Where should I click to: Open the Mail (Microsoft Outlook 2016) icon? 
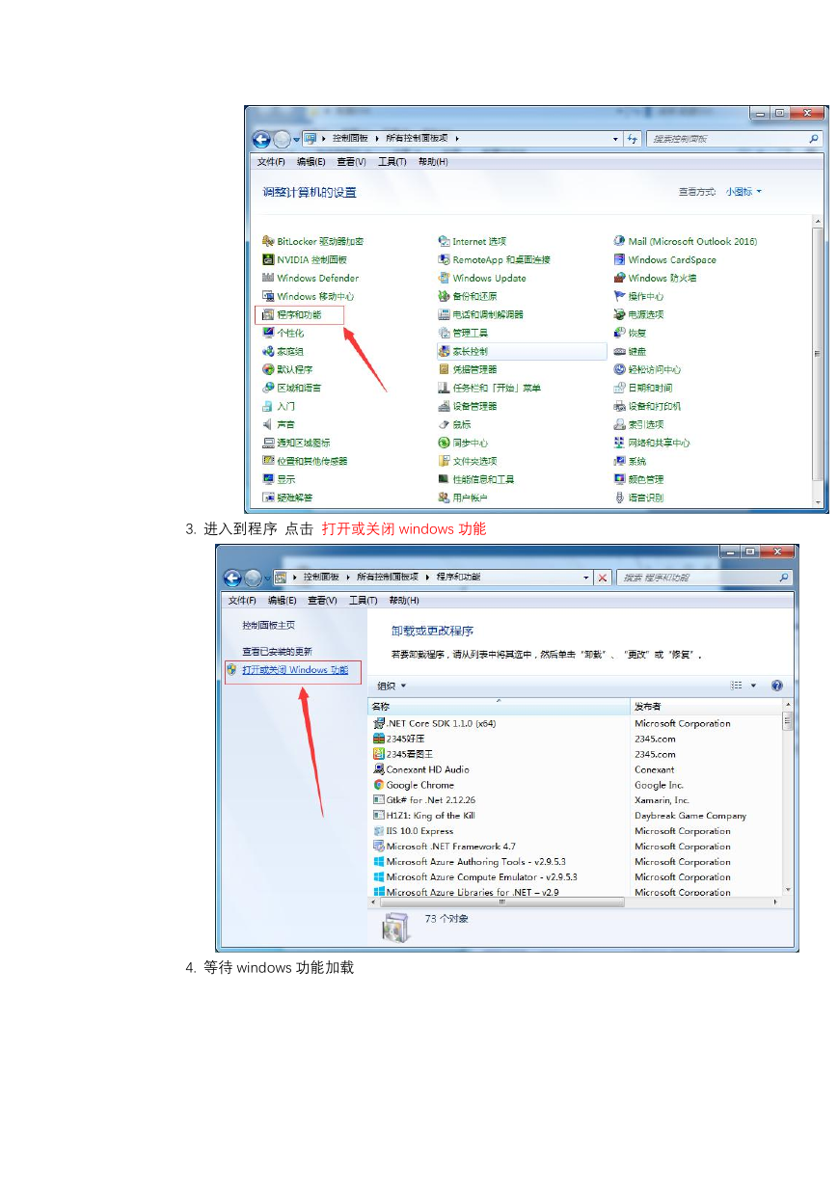[620, 241]
